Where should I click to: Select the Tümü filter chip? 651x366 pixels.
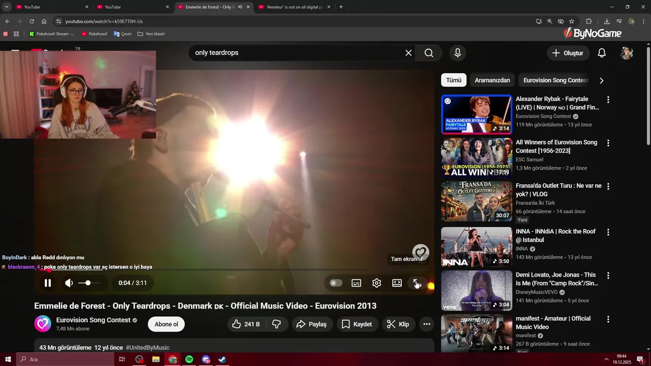454,80
